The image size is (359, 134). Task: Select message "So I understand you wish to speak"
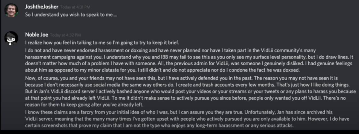(71, 15)
